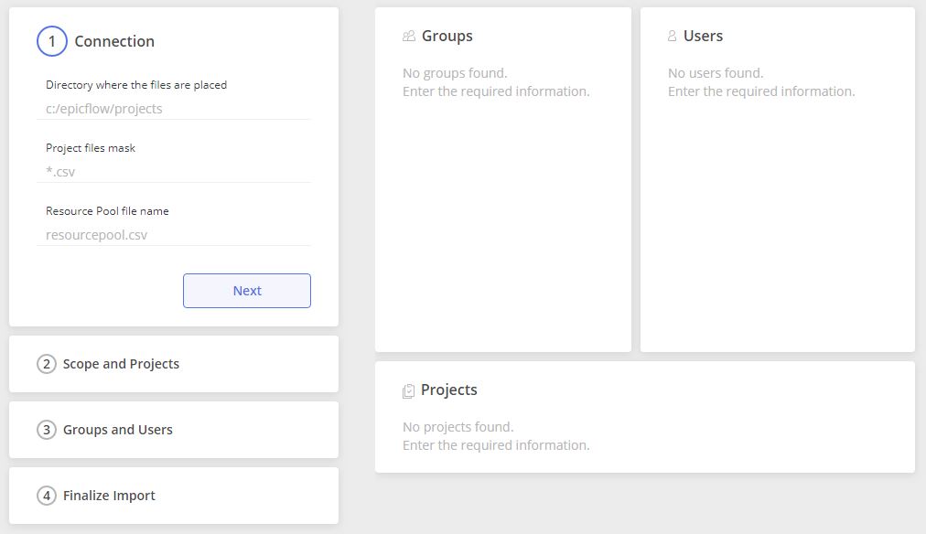This screenshot has width=926, height=534.
Task: Click the Groups panel heading
Action: click(447, 36)
